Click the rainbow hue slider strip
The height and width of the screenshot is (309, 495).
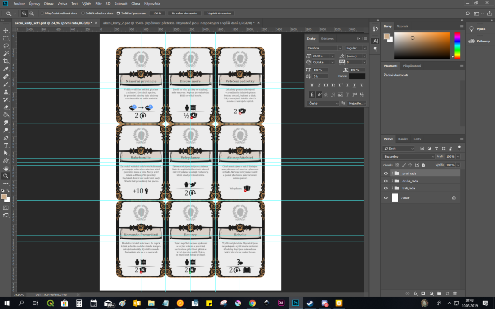(x=457, y=46)
